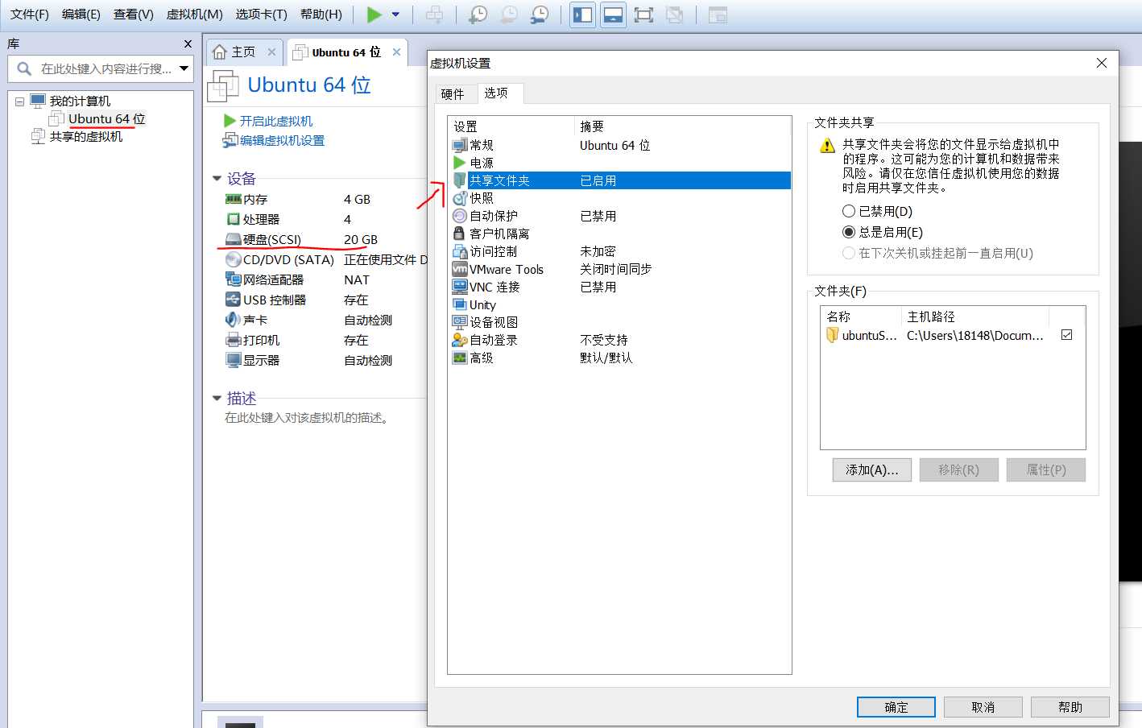Click the 添加(A)... button

pos(872,469)
